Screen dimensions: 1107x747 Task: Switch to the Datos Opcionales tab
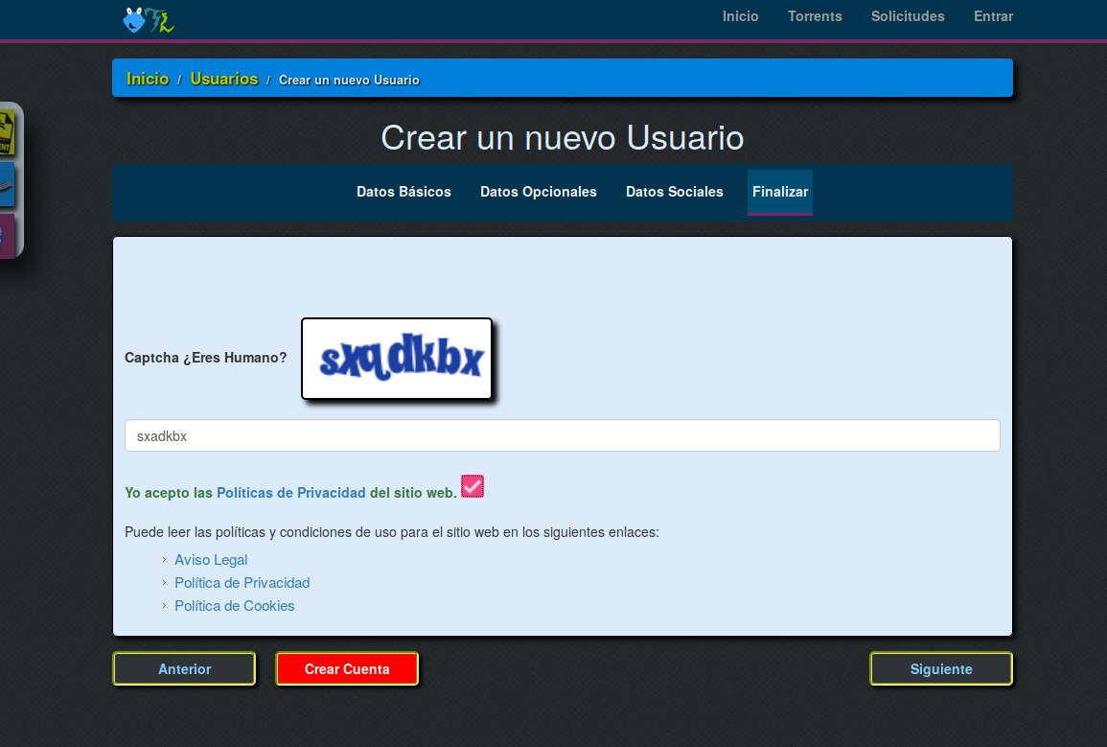coord(539,192)
